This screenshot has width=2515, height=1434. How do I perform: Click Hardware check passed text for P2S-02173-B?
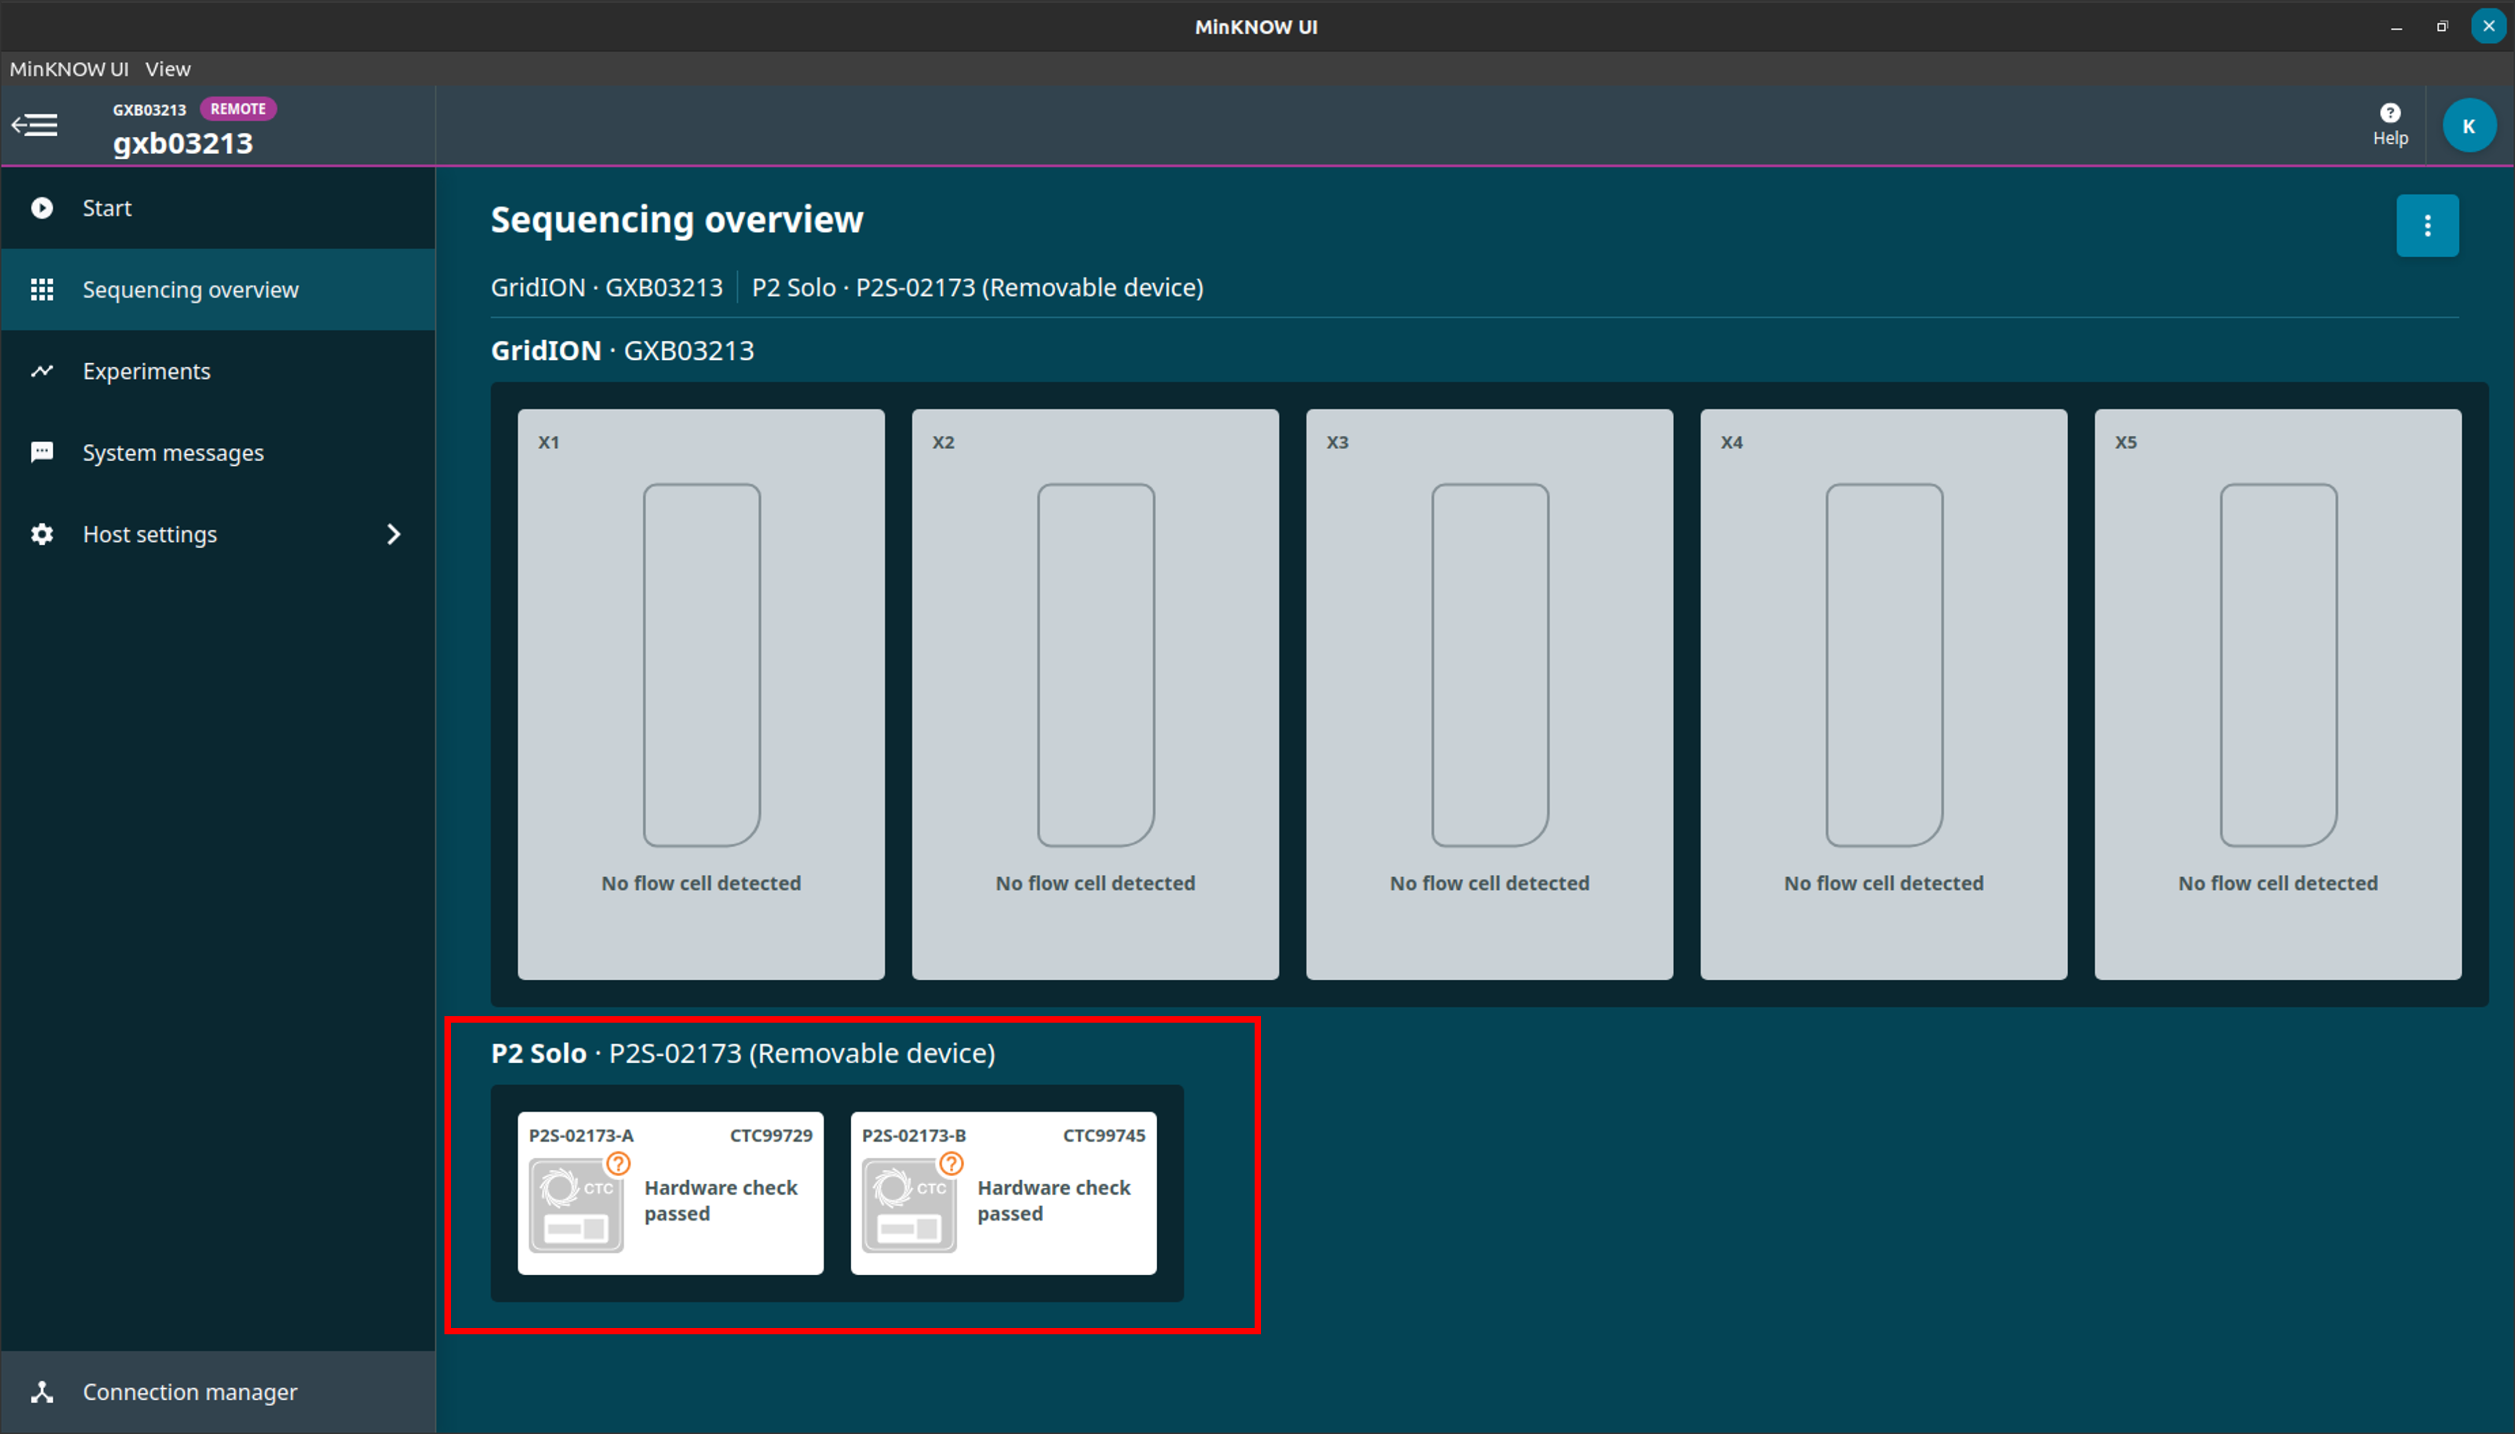click(x=1054, y=1201)
